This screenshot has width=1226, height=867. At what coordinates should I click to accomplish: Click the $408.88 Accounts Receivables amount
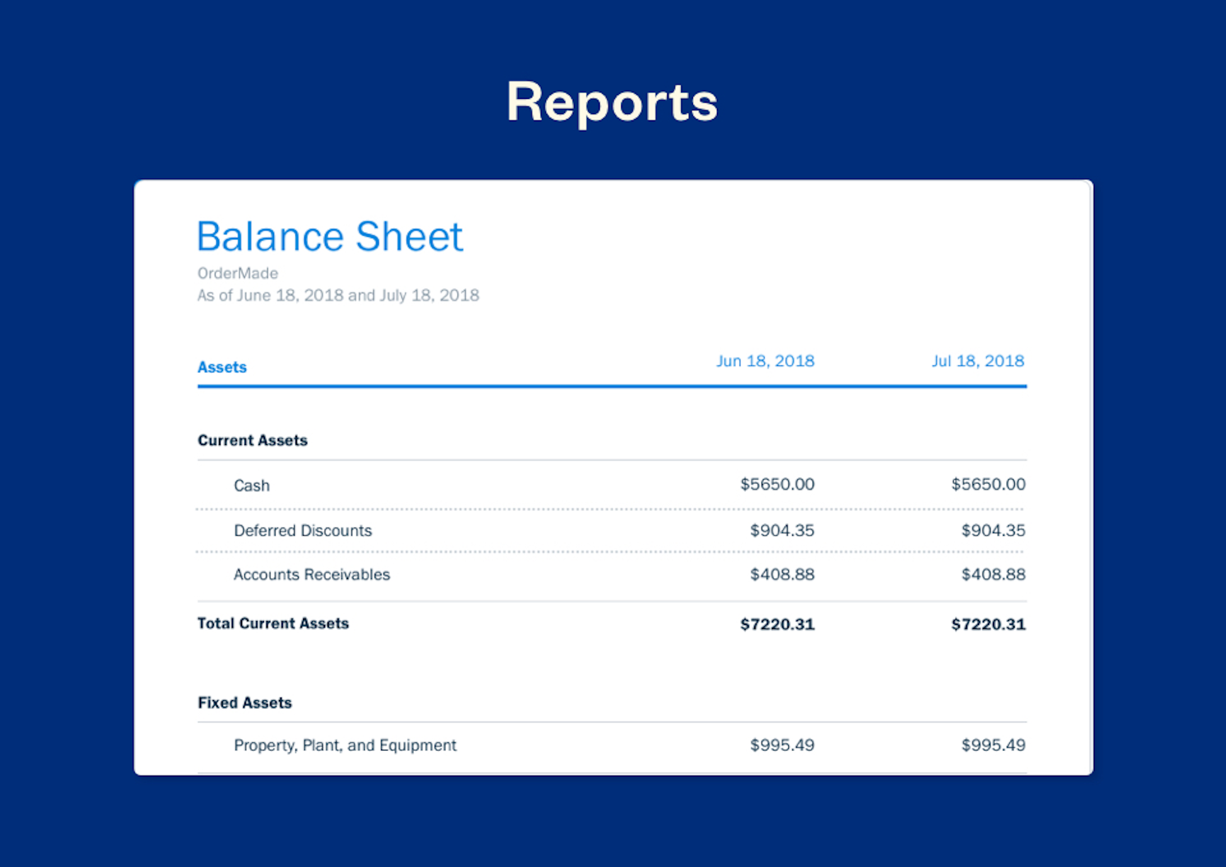[x=781, y=574]
